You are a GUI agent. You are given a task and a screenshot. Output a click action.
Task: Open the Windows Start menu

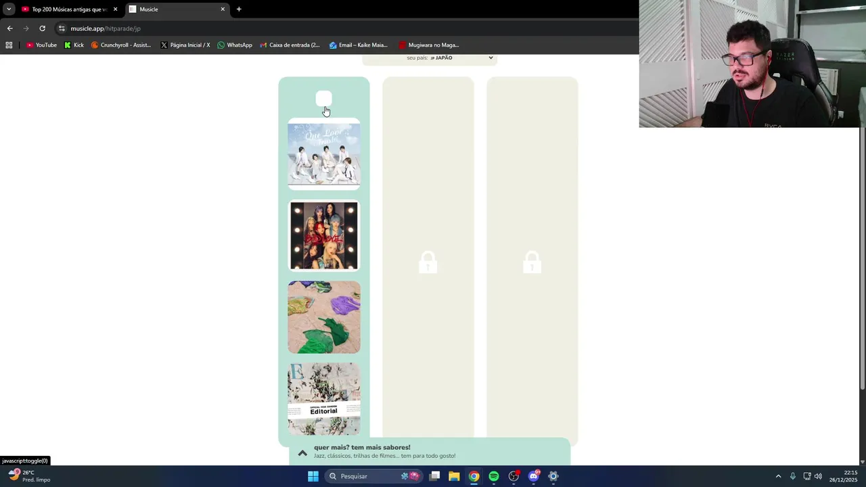click(x=313, y=476)
